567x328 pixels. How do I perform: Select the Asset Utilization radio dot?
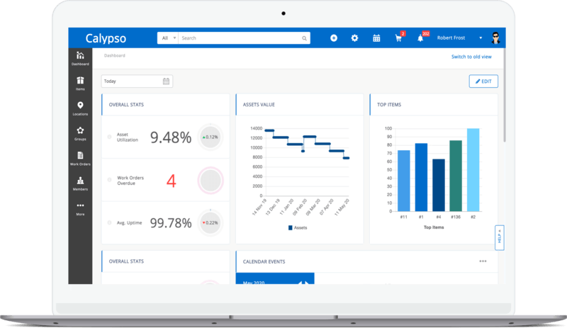109,137
